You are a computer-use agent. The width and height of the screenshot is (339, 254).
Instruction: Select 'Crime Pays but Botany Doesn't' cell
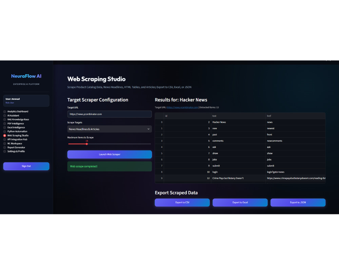tap(238, 178)
